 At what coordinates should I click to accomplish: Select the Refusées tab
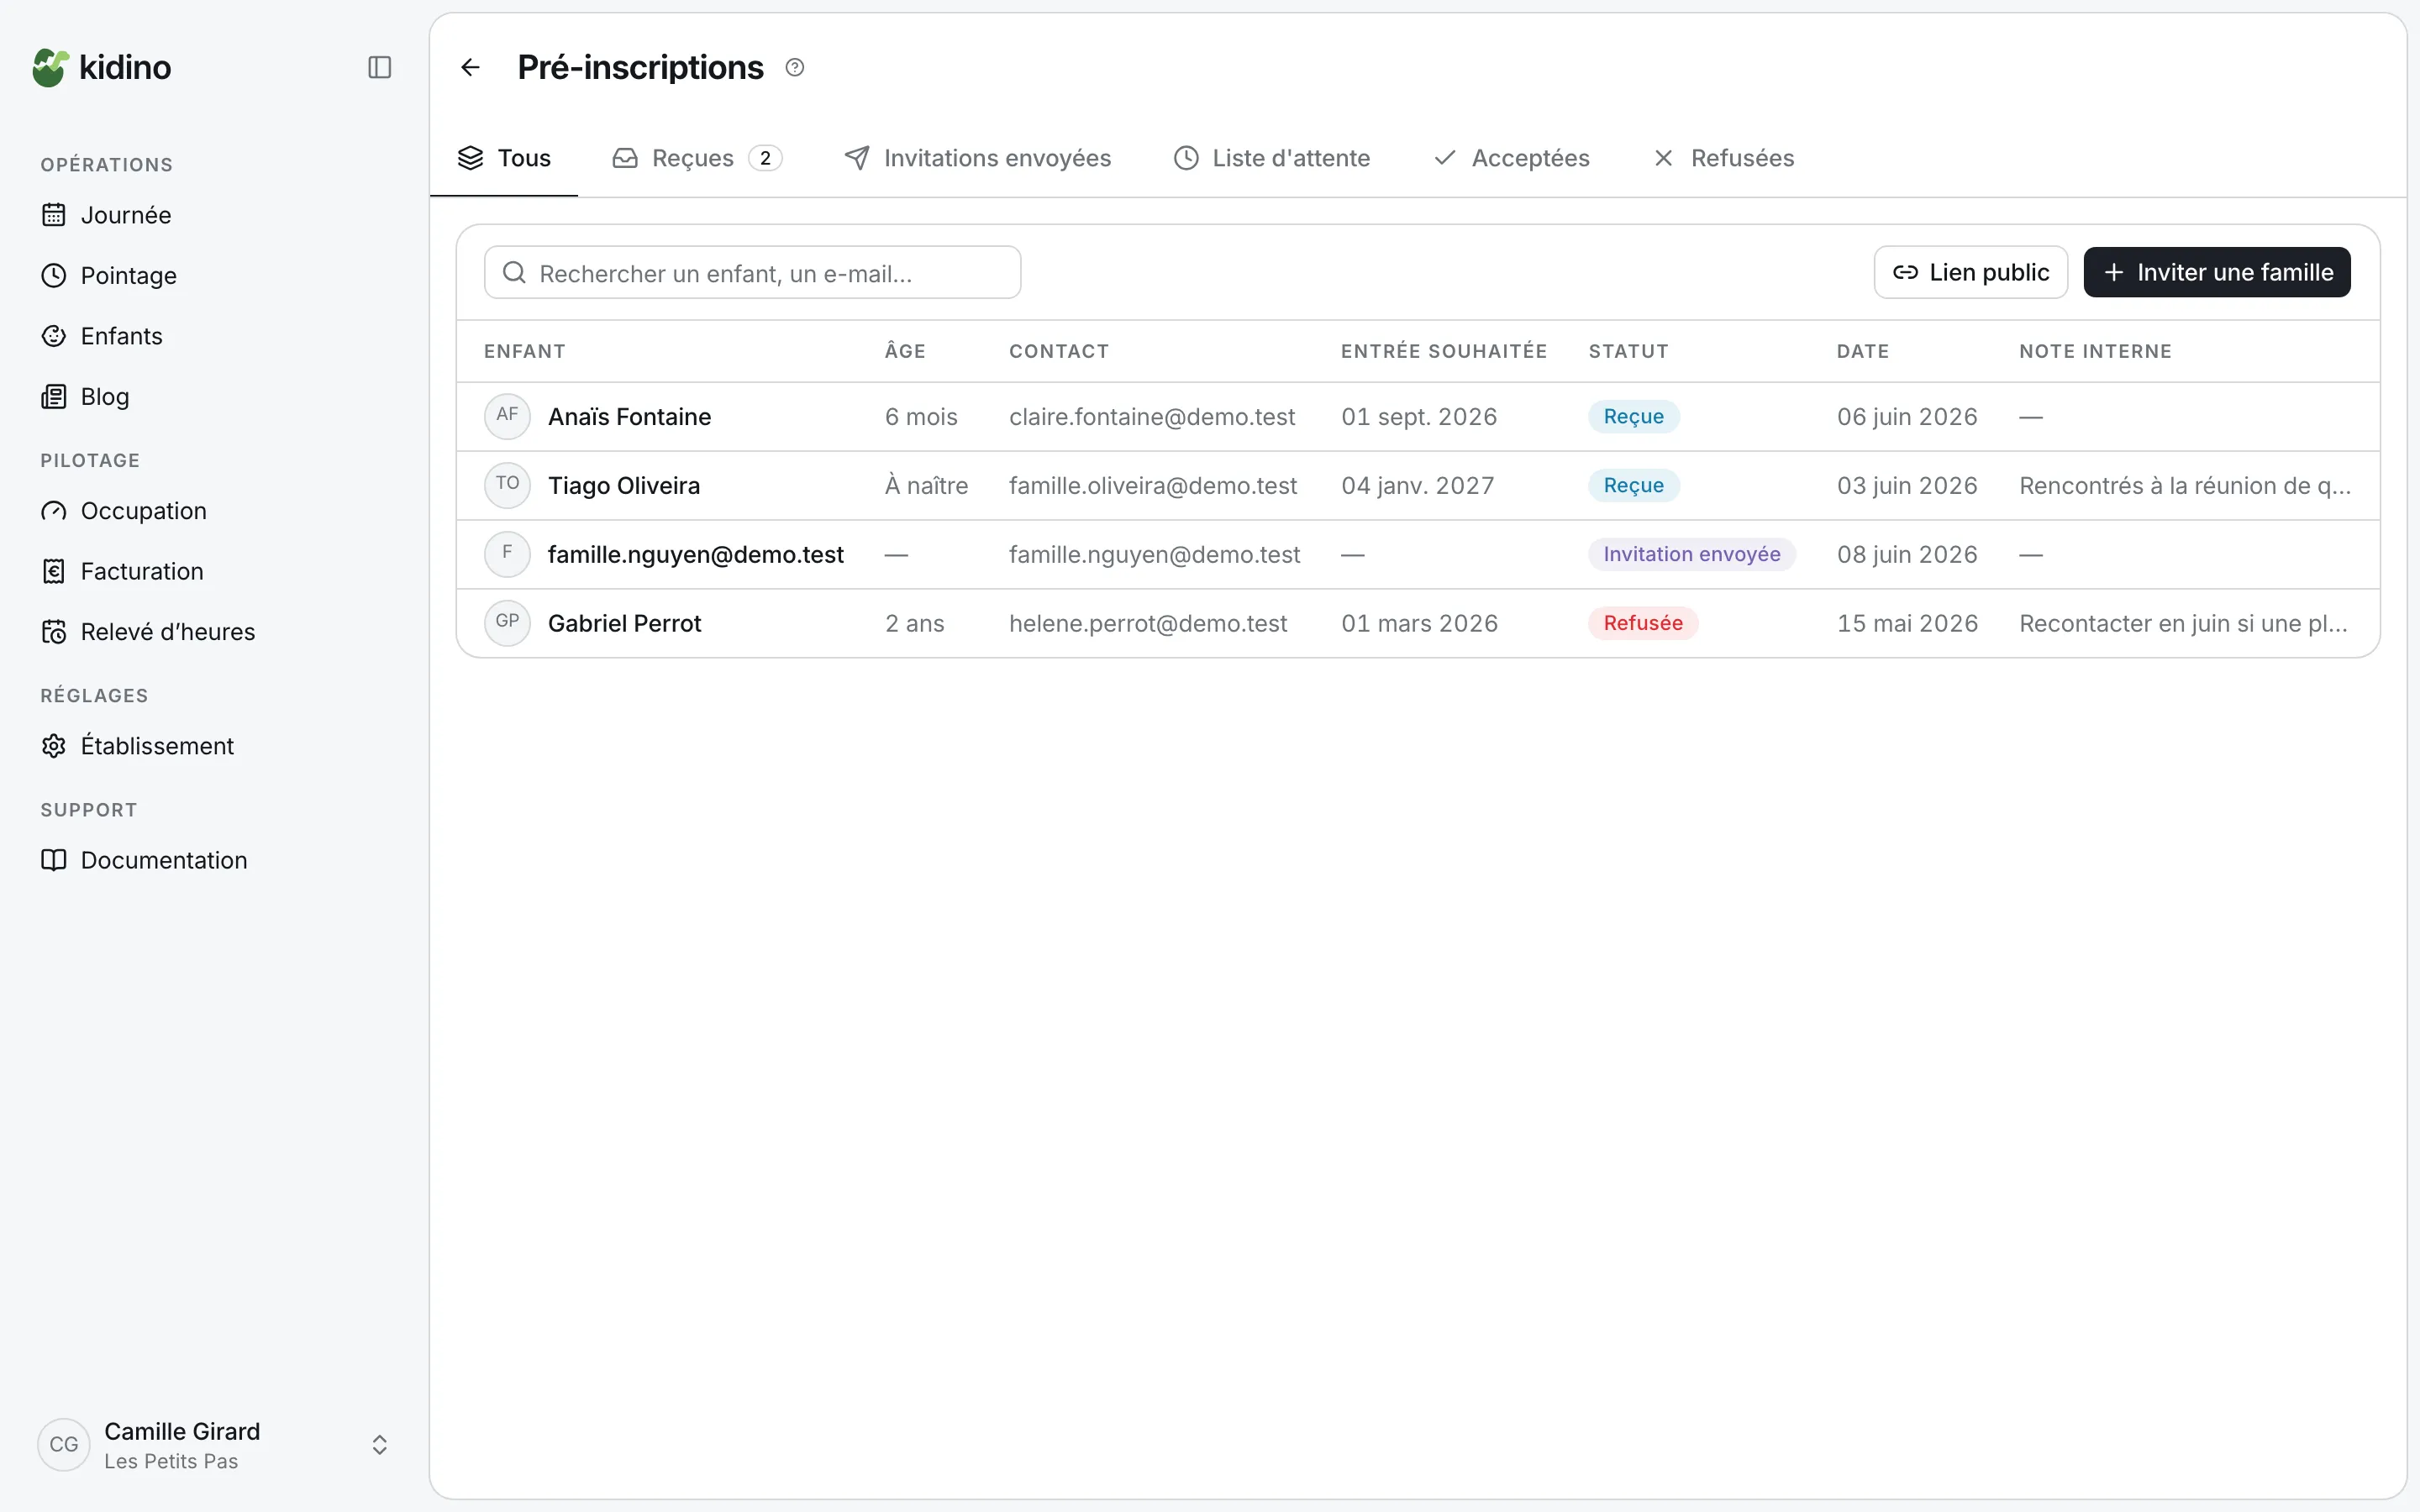point(1723,158)
